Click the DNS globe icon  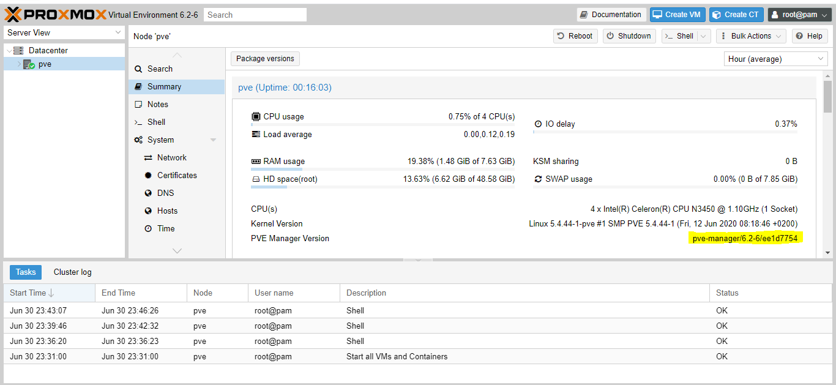(x=148, y=193)
